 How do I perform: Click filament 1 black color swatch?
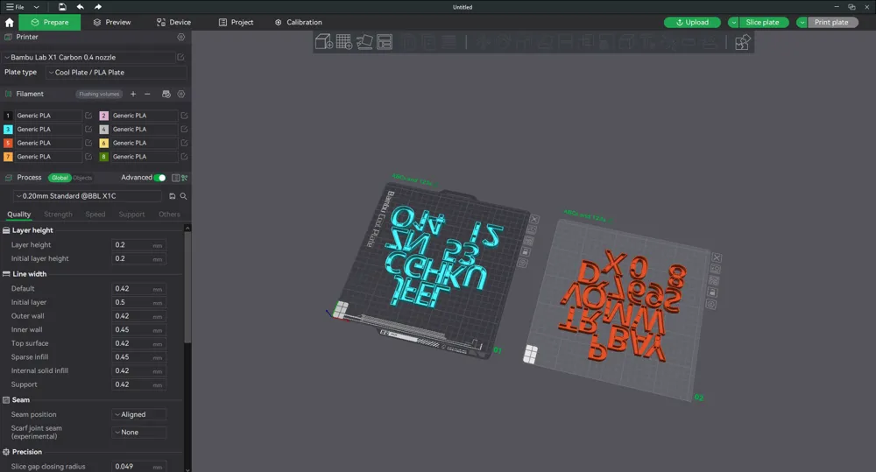tap(8, 116)
